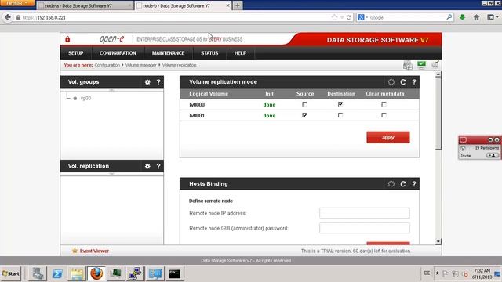This screenshot has height=282, width=502.
Task: Open the Firefox downloads arrow
Action: (462, 17)
